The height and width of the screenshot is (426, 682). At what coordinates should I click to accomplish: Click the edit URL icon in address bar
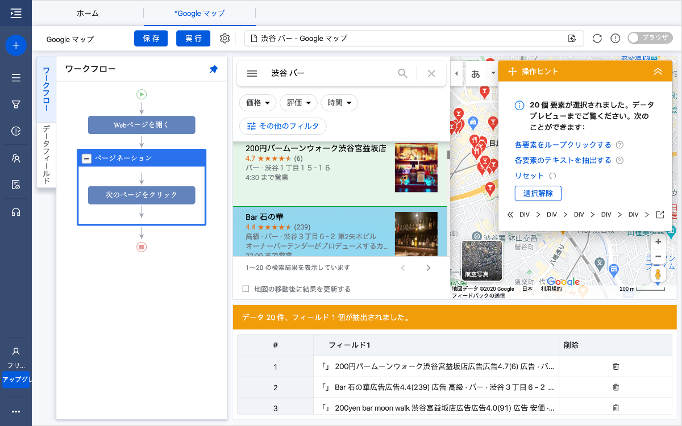click(572, 39)
